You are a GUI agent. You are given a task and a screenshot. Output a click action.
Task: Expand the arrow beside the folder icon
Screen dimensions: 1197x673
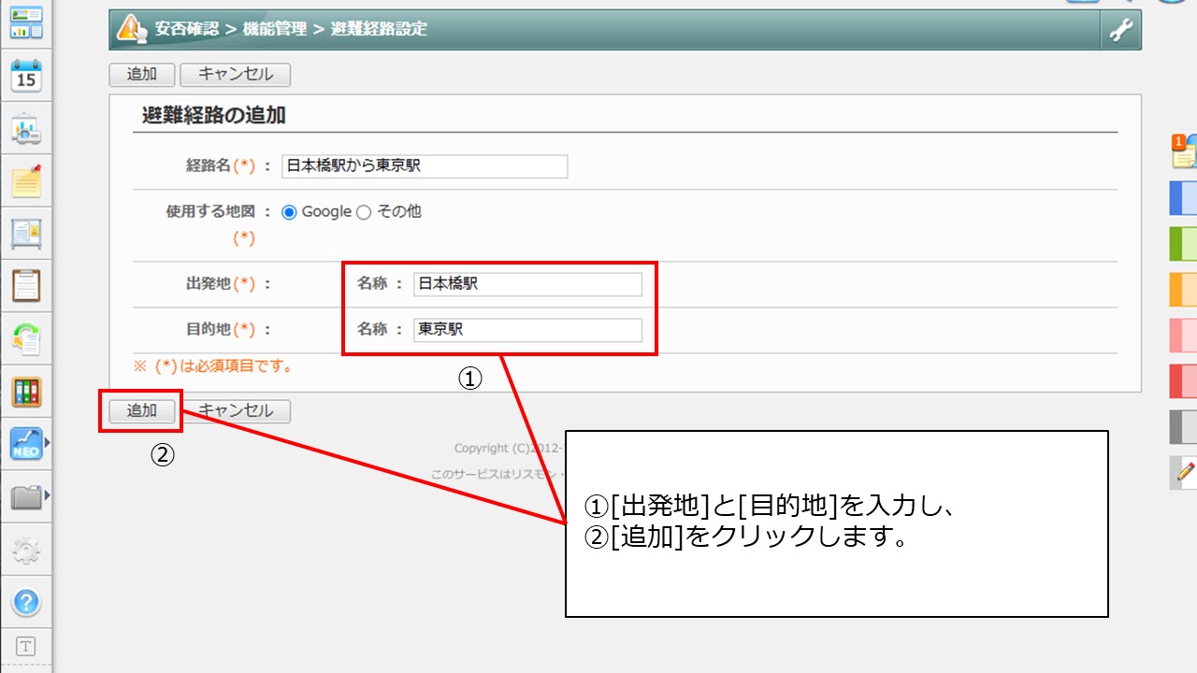[48, 494]
